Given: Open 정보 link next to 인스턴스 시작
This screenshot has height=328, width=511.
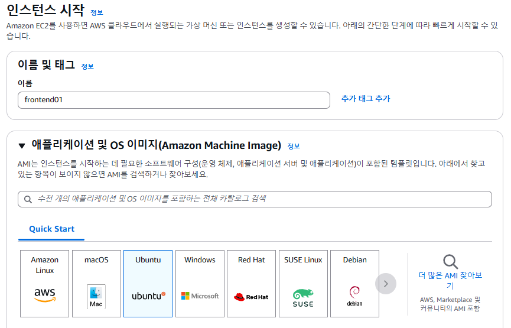Looking at the screenshot, I should pos(96,12).
